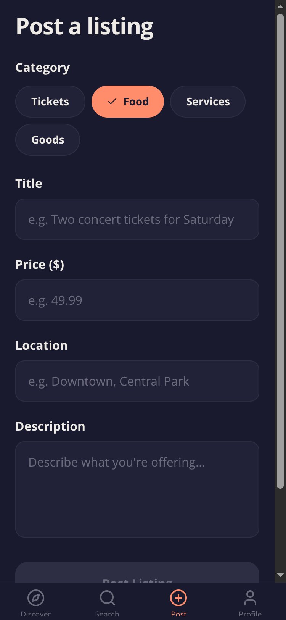Focus the Title input field

tap(137, 219)
